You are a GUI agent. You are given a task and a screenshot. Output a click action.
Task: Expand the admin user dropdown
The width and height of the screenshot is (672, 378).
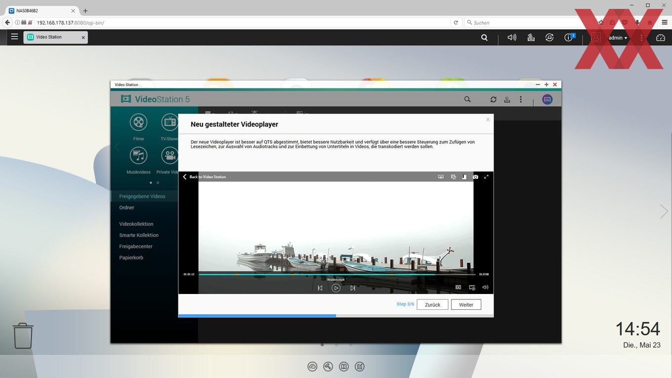[618, 38]
